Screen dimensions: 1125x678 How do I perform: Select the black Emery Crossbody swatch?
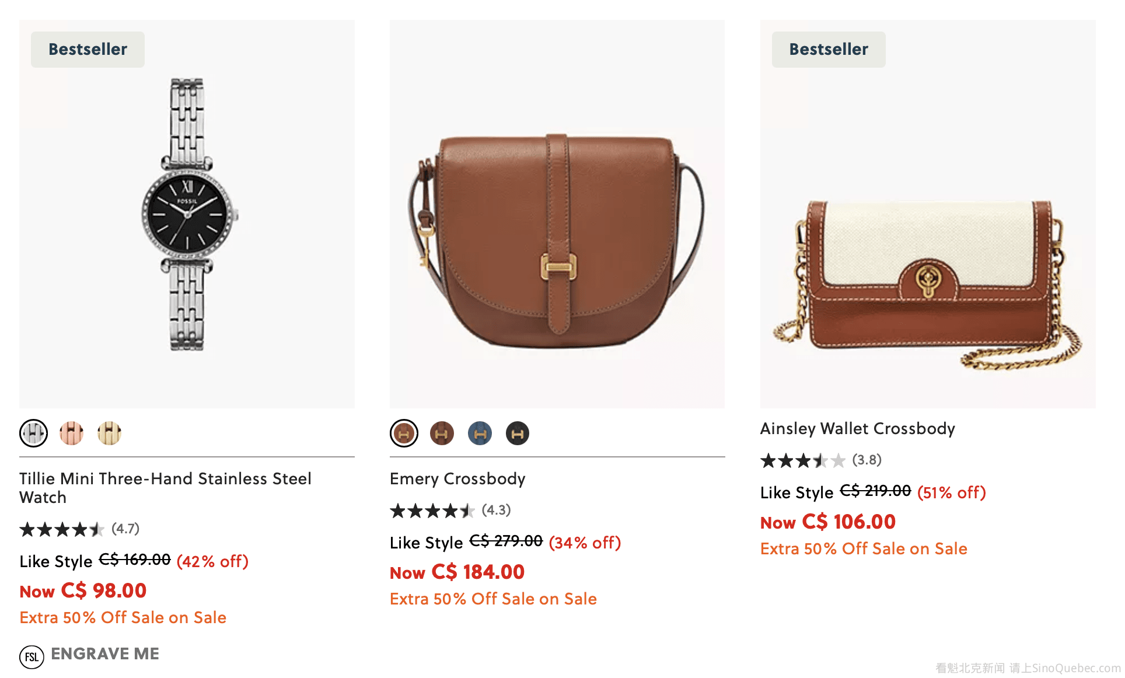tap(517, 433)
